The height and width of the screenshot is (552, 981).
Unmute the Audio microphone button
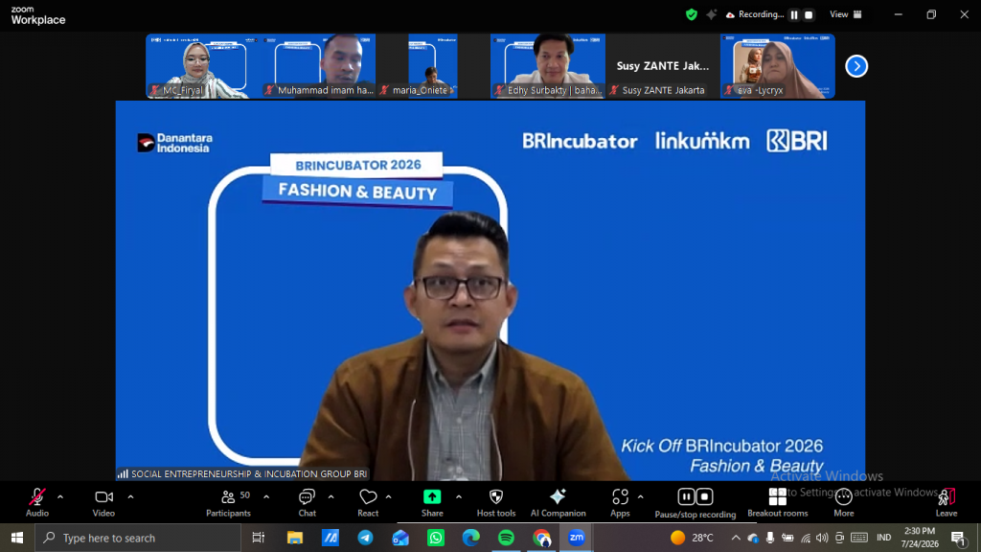[37, 502]
